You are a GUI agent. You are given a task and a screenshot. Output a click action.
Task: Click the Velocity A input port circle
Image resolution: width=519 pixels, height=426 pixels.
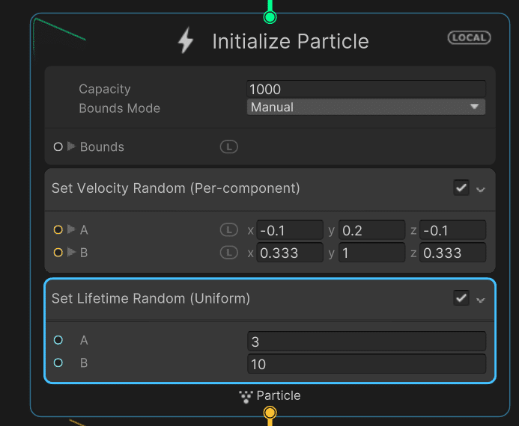click(x=58, y=229)
